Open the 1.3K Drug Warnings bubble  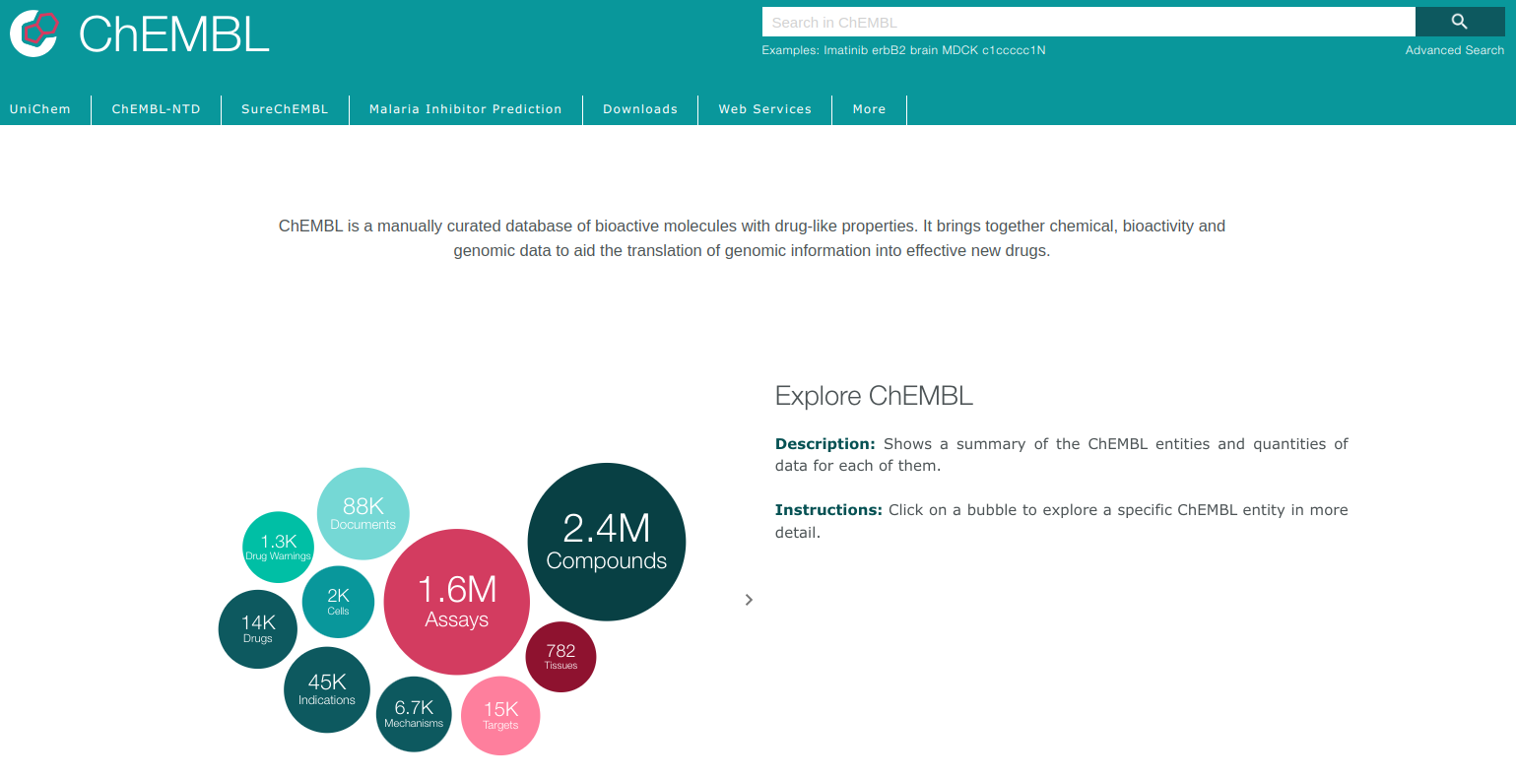[278, 547]
